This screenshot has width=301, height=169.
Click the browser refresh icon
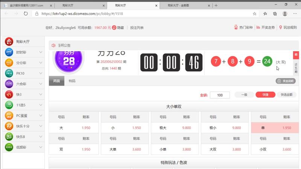[x=26, y=14]
